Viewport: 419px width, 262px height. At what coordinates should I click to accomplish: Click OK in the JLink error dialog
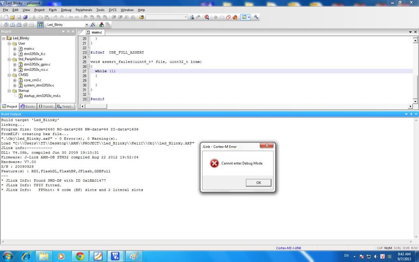tap(259, 183)
